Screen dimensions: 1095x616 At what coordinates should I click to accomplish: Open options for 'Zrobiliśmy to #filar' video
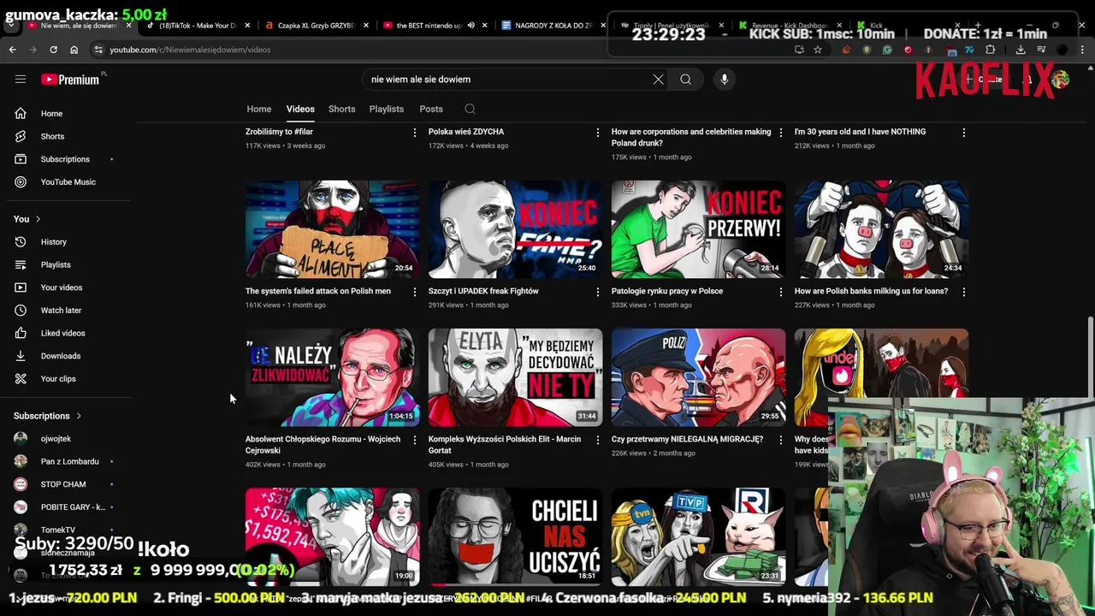click(415, 133)
